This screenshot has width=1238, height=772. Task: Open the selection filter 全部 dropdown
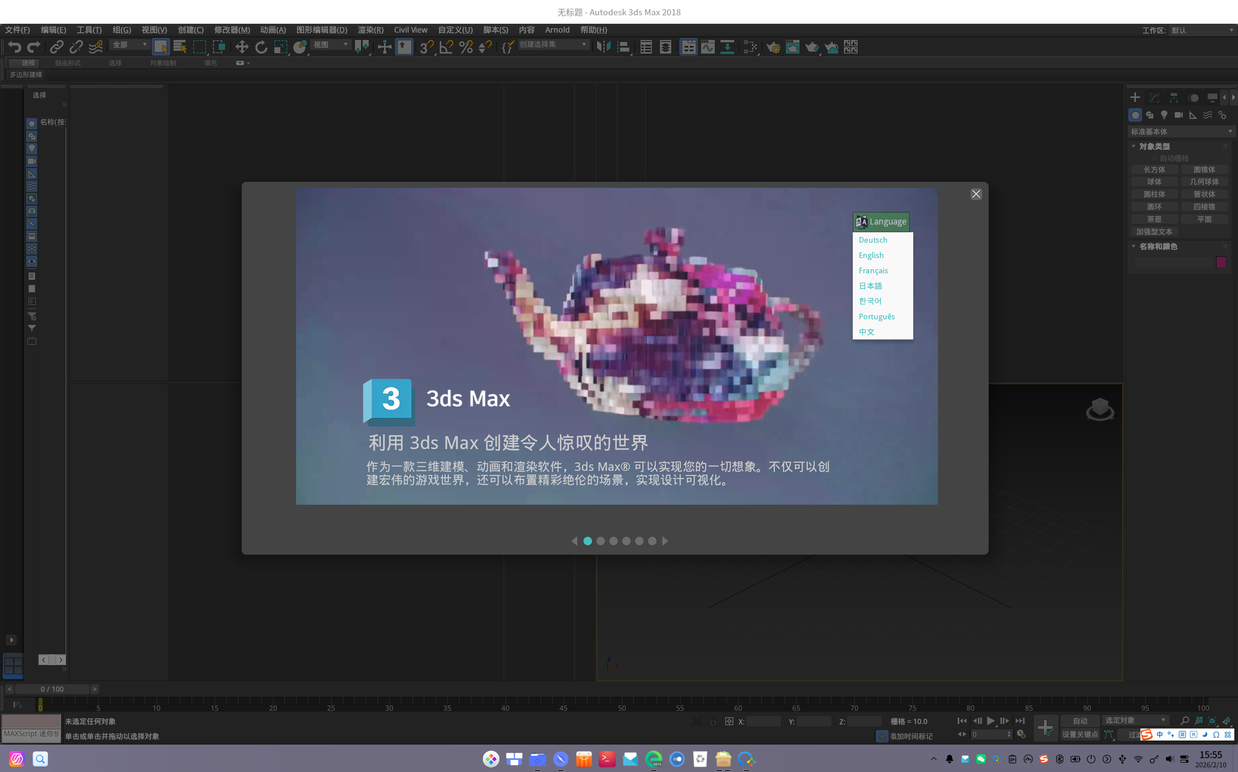point(129,45)
